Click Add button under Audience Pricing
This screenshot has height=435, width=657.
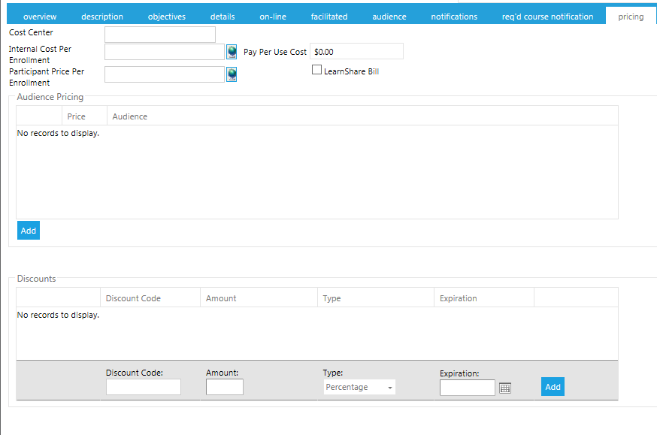(x=29, y=231)
